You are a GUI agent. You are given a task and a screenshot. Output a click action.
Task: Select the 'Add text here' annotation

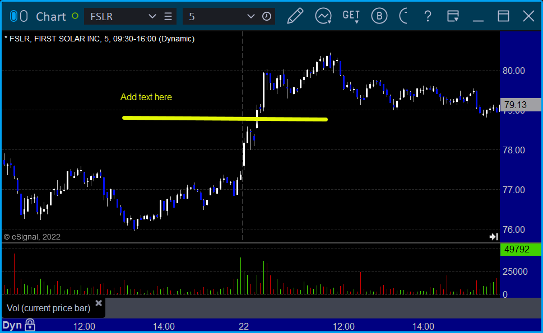tap(146, 97)
